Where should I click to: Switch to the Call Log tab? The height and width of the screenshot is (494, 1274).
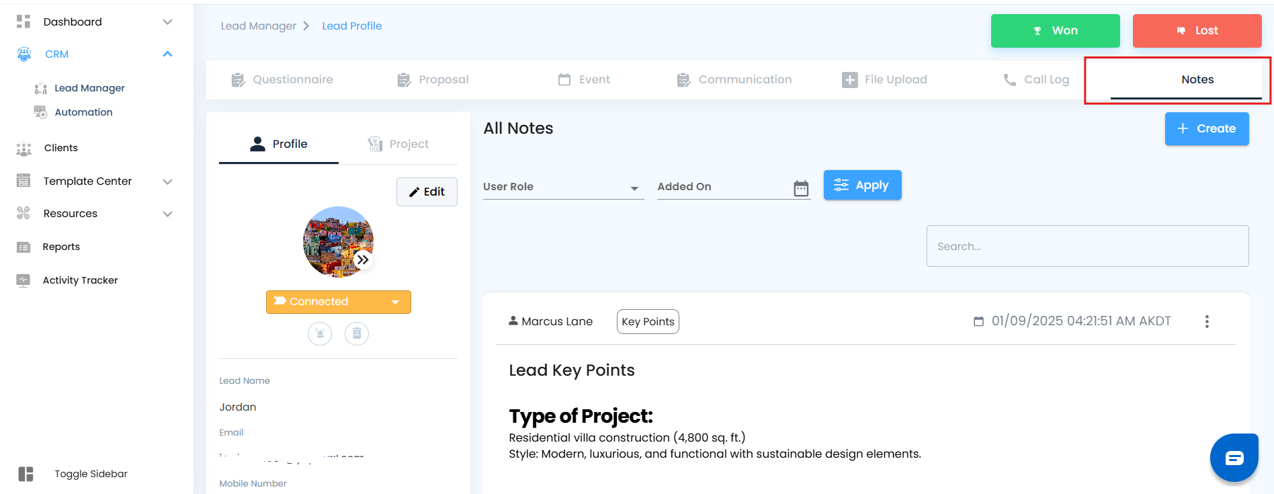(1036, 80)
